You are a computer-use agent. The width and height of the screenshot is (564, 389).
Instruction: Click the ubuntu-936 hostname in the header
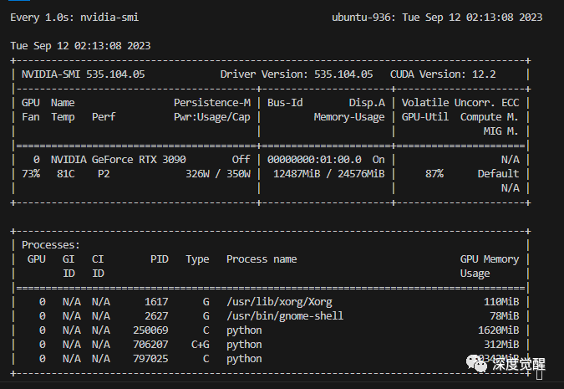click(358, 17)
